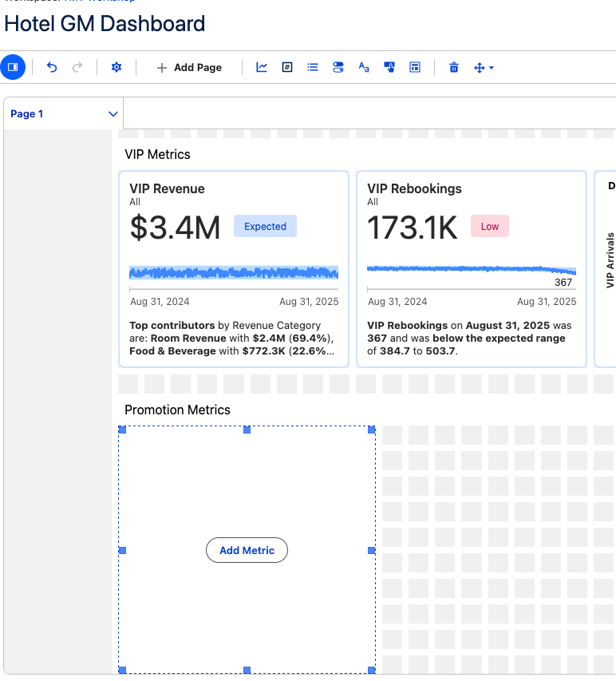Add a list widget from toolbar
Viewport: 616px width, 681px height.
(x=313, y=68)
